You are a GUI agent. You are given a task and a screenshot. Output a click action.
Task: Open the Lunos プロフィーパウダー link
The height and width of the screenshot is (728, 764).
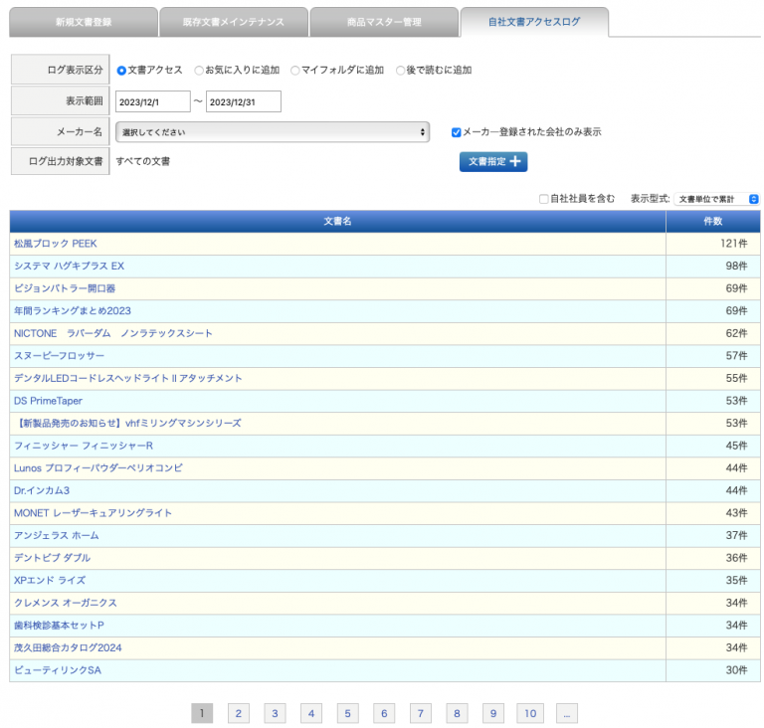tap(98, 467)
